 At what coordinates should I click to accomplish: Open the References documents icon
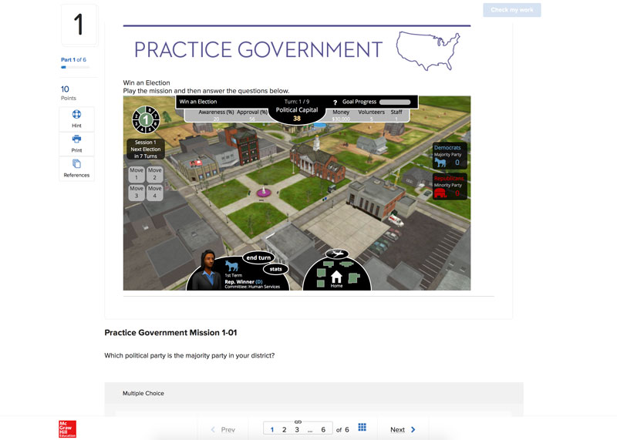tap(76, 164)
